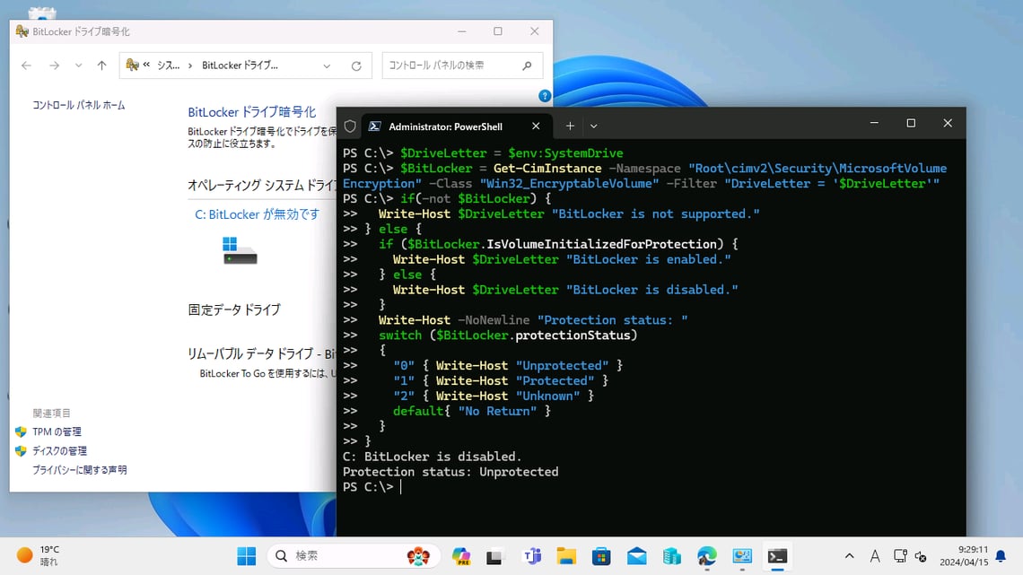Click the IME input indicator (A) in system tray
Viewport: 1023px width, 575px height.
[875, 556]
